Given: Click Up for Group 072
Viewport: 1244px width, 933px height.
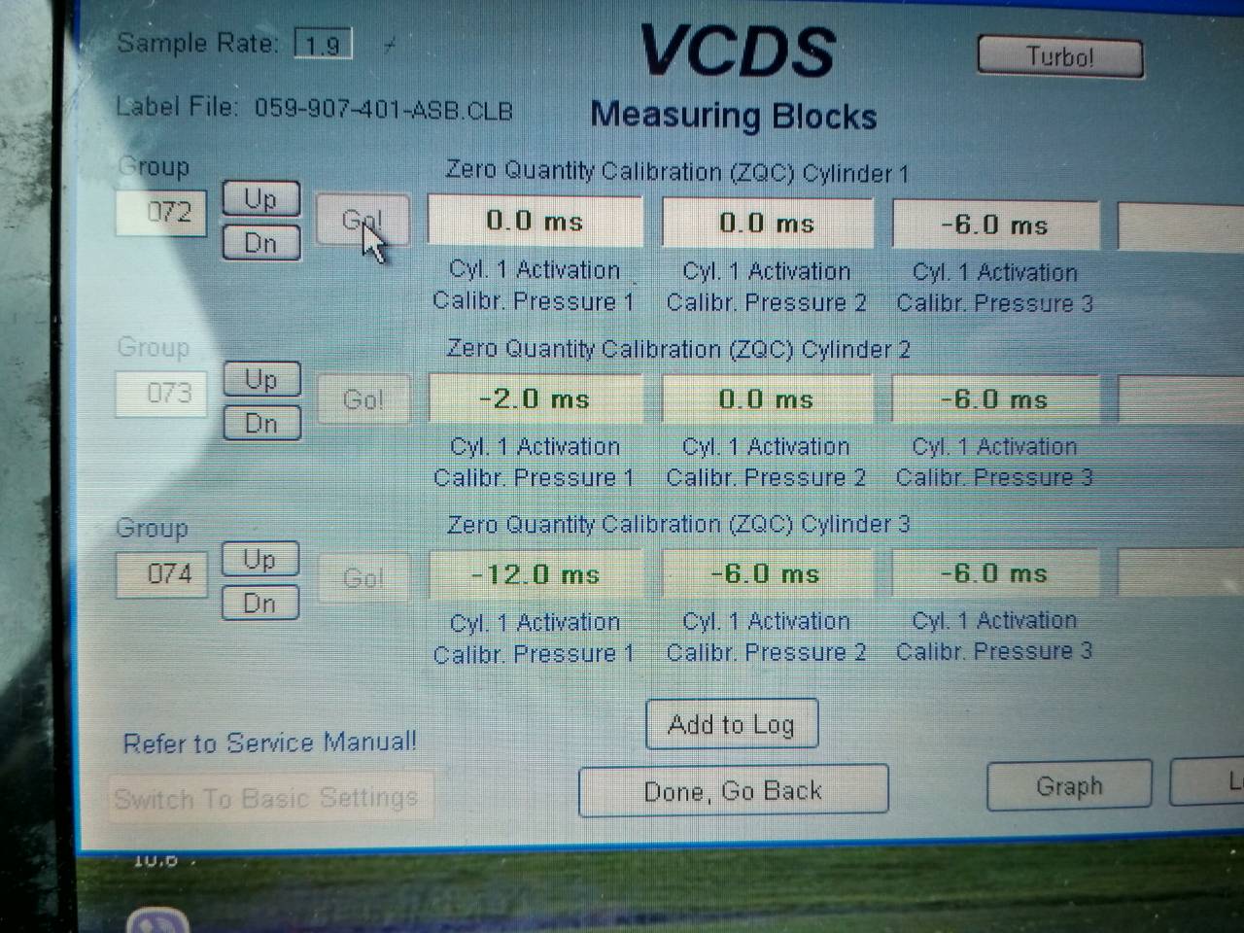Looking at the screenshot, I should 260,199.
